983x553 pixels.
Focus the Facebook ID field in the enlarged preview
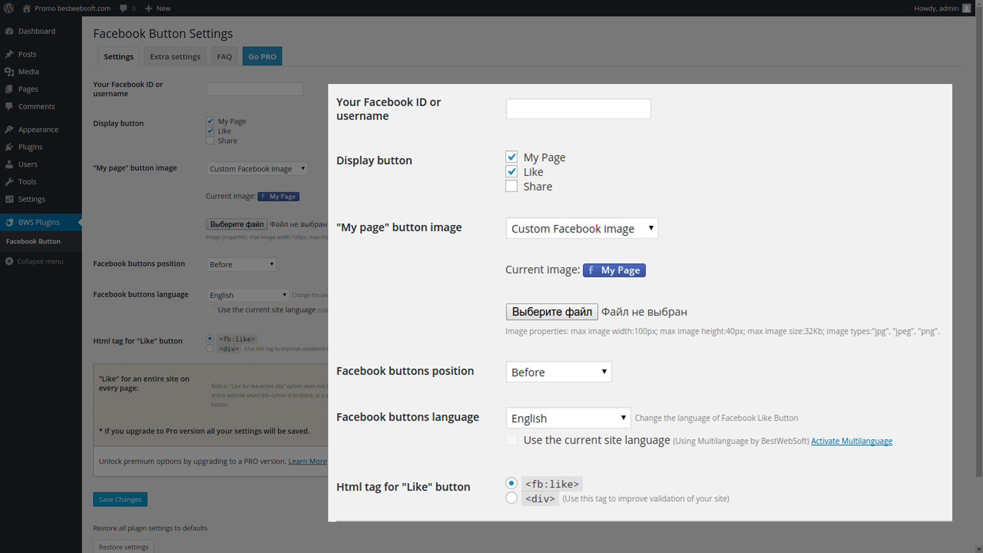pyautogui.click(x=579, y=109)
